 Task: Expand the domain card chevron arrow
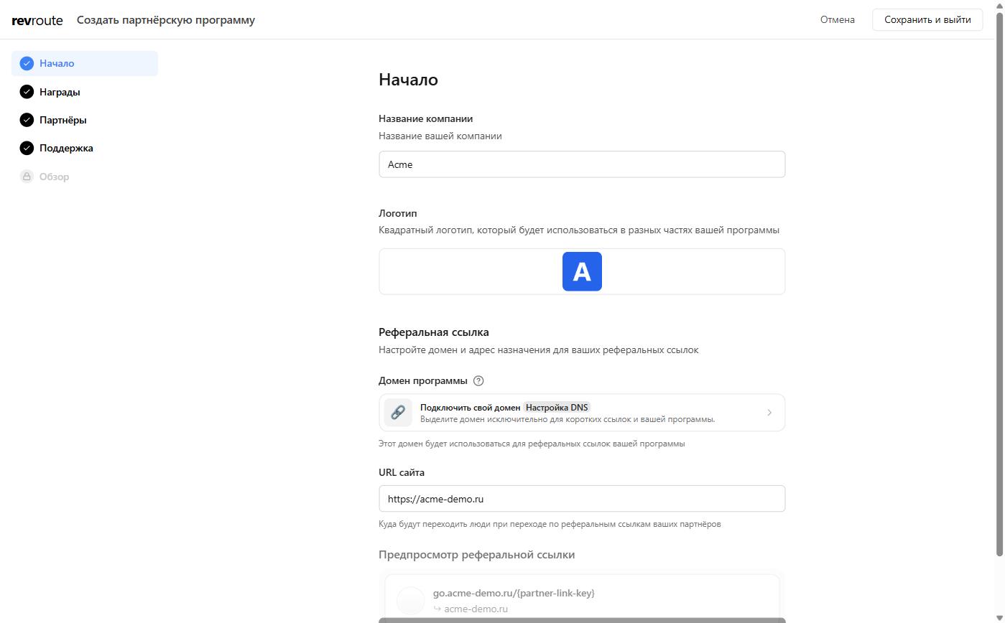[769, 413]
